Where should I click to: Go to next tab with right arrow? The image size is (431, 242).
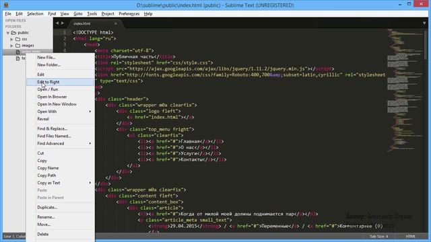pyautogui.click(x=63, y=24)
